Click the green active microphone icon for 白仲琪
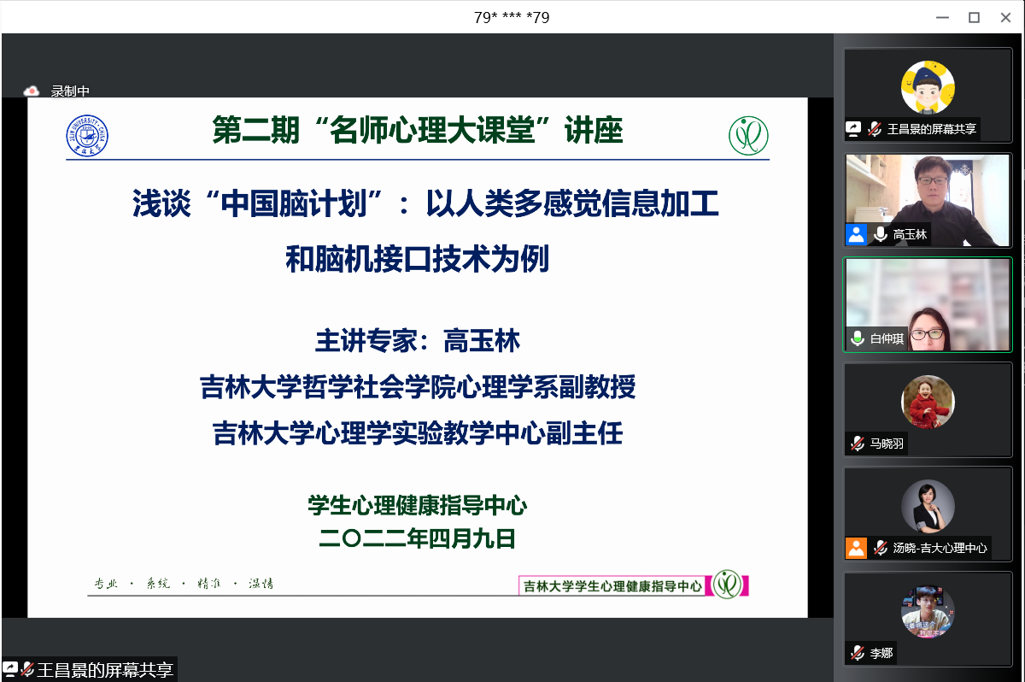Viewport: 1025px width, 682px height. point(857,338)
